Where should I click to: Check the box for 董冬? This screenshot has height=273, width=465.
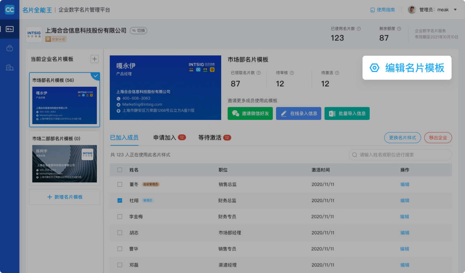point(120,184)
